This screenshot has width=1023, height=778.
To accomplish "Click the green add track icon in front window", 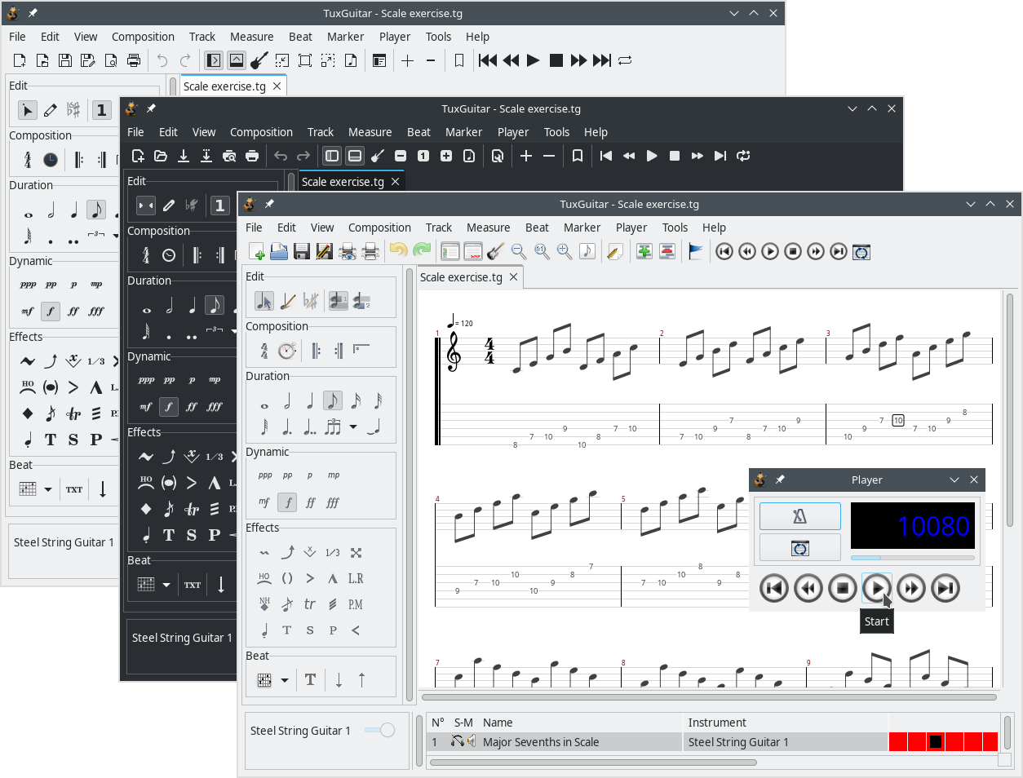I will (x=644, y=251).
